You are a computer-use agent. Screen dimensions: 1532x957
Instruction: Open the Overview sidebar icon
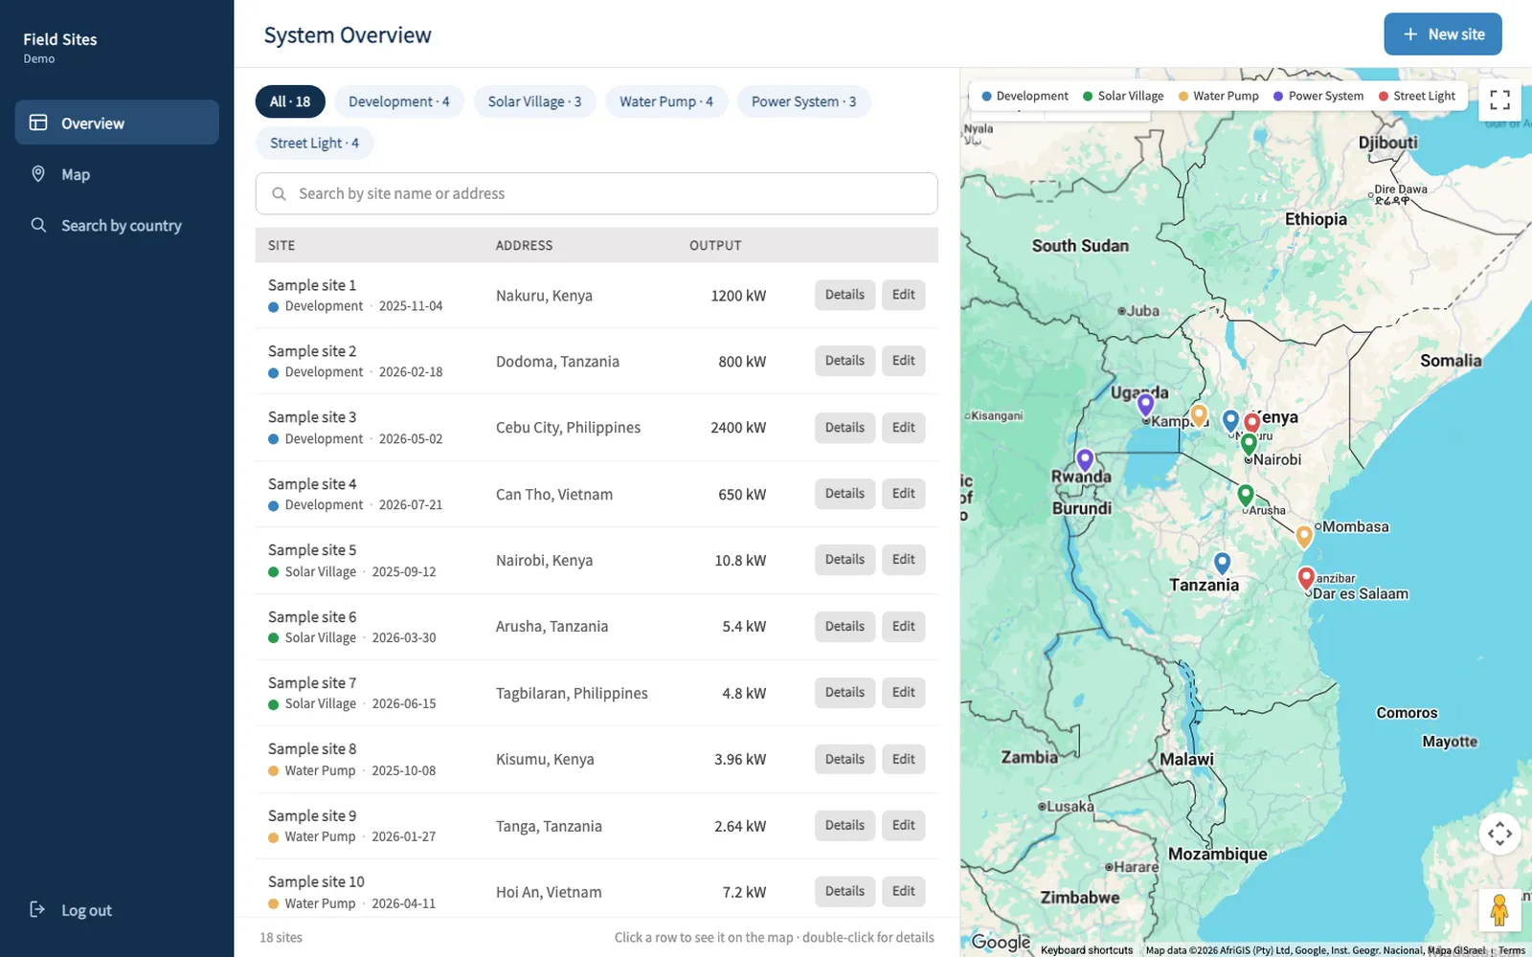pyautogui.click(x=38, y=122)
